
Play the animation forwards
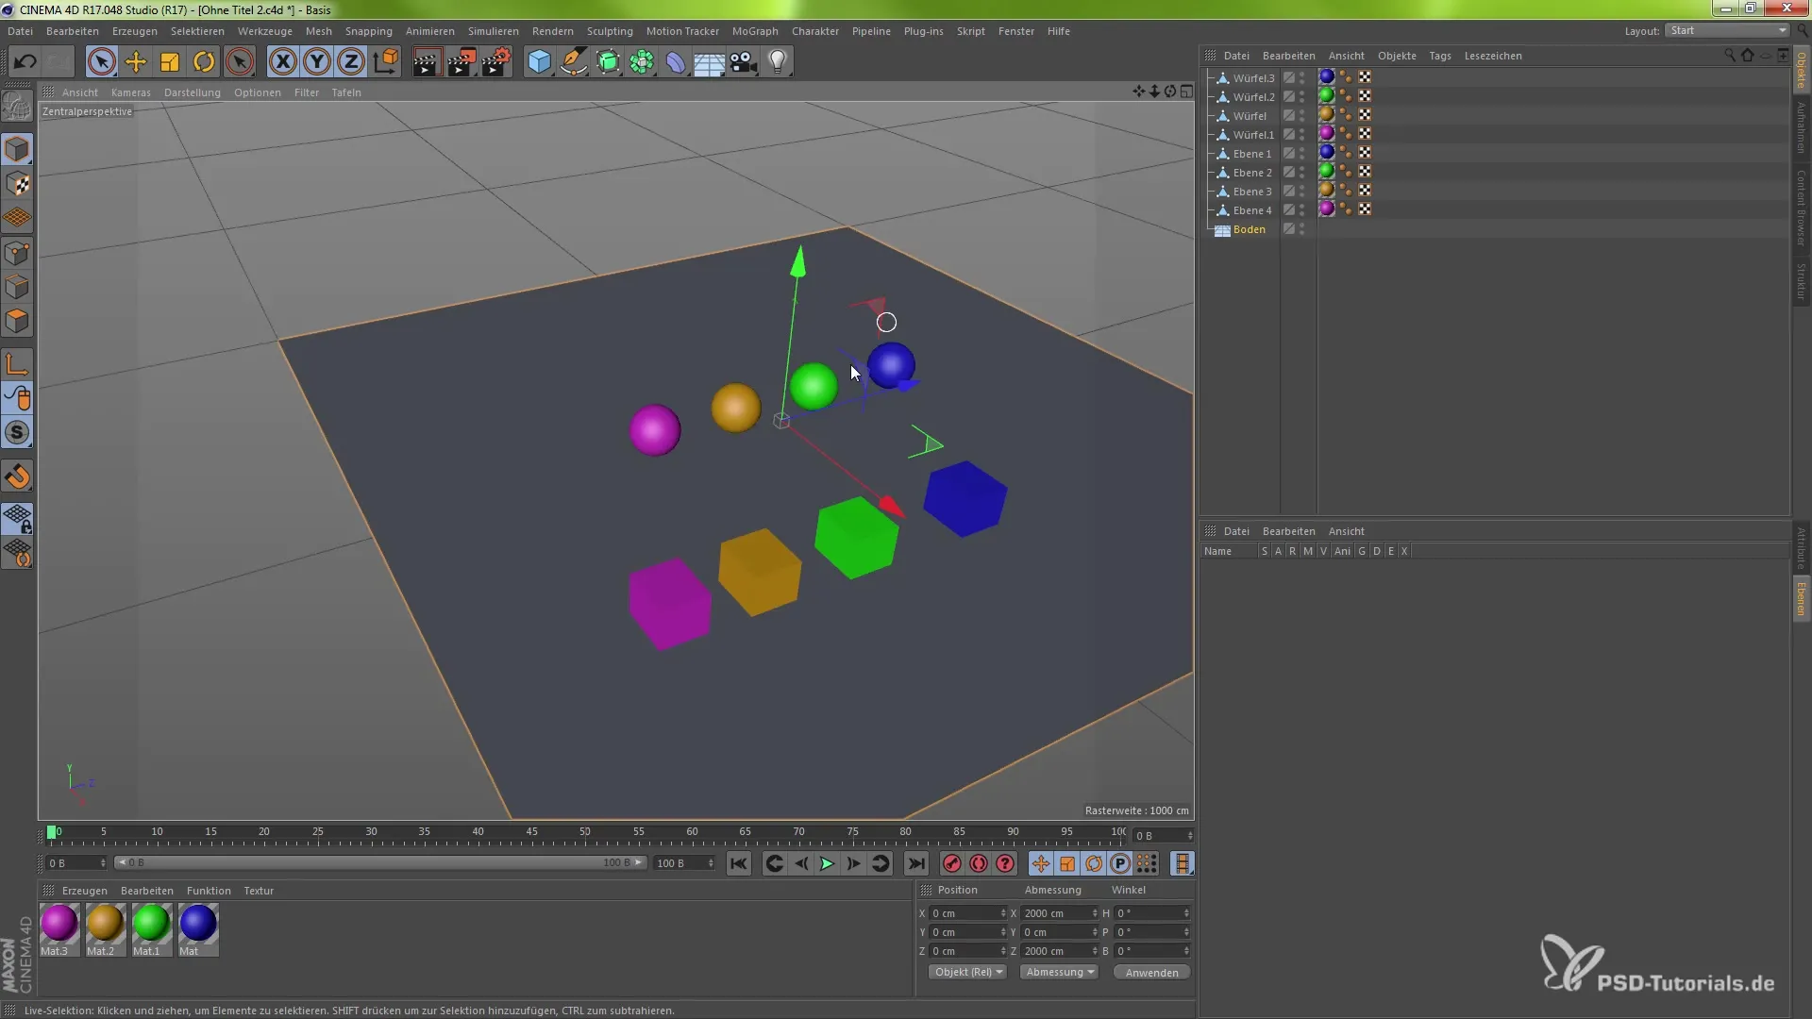[x=827, y=863]
